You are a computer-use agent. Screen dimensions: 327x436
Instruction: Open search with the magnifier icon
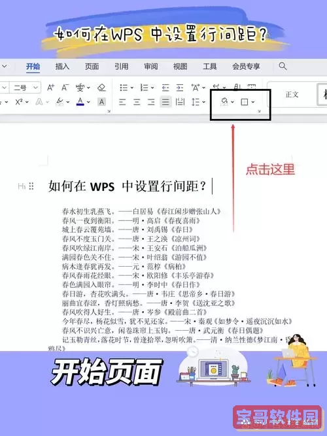283,66
